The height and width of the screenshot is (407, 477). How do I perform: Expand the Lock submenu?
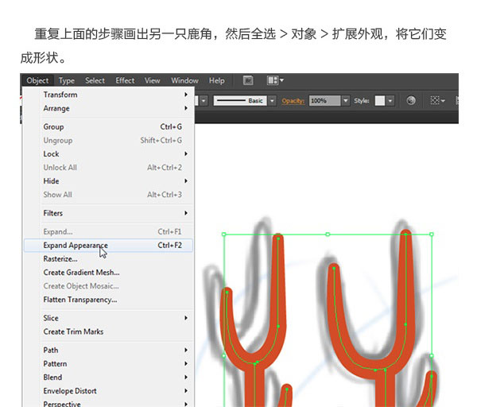click(108, 154)
